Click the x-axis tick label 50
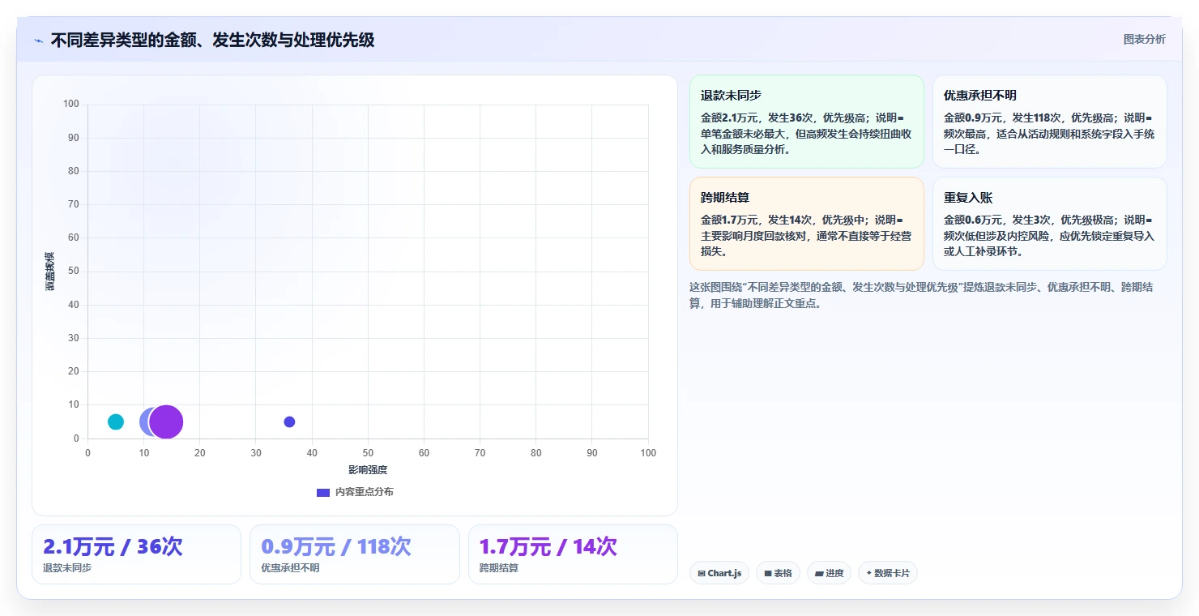This screenshot has width=1199, height=616. coord(368,453)
